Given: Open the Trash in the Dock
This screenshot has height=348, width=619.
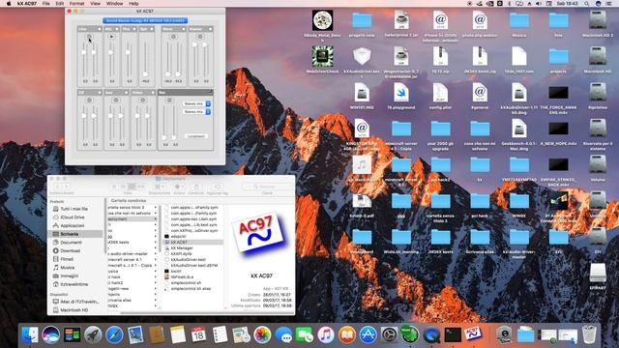Looking at the screenshot, I should pos(589,334).
